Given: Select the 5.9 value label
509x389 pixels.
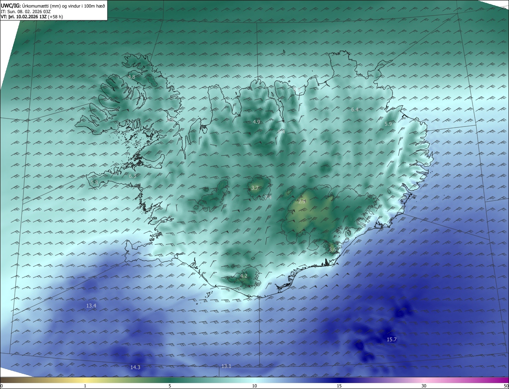Looking at the screenshot, I should click(389, 124).
